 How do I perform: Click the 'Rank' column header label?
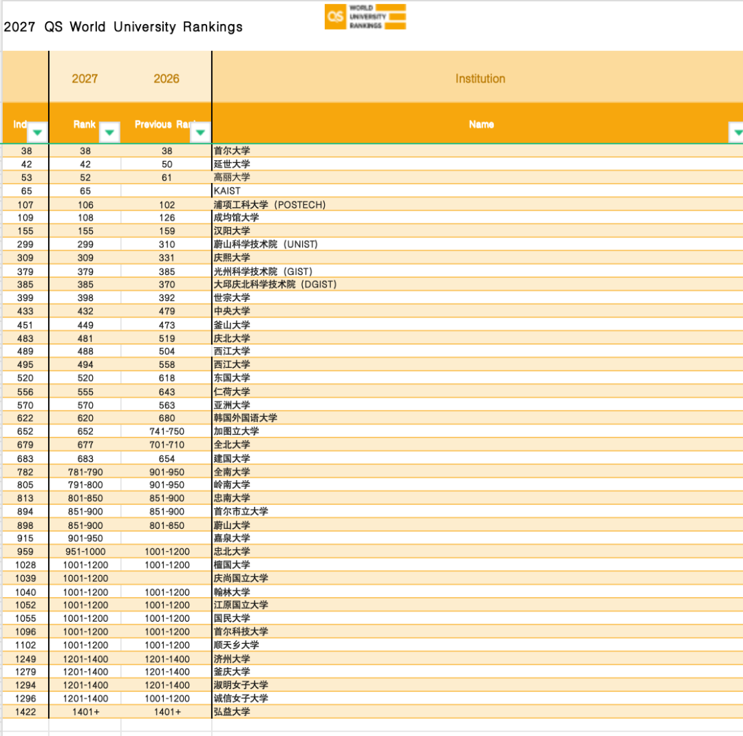tap(85, 125)
